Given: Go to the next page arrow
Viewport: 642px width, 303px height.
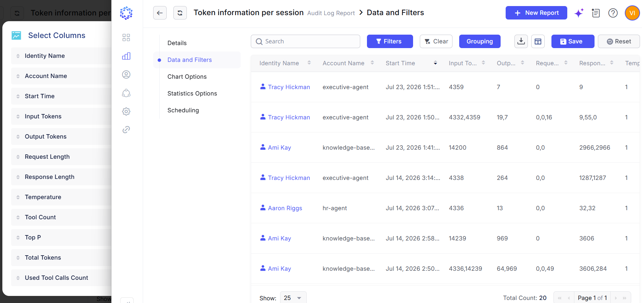Looking at the screenshot, I should [616, 298].
